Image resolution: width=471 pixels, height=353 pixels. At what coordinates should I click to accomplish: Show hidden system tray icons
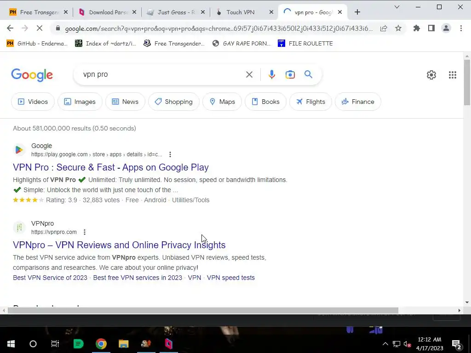coord(385,344)
